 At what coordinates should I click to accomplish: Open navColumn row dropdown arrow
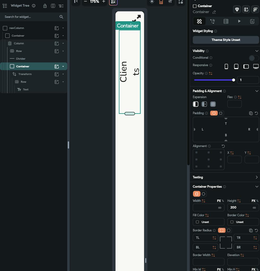tap(63, 28)
